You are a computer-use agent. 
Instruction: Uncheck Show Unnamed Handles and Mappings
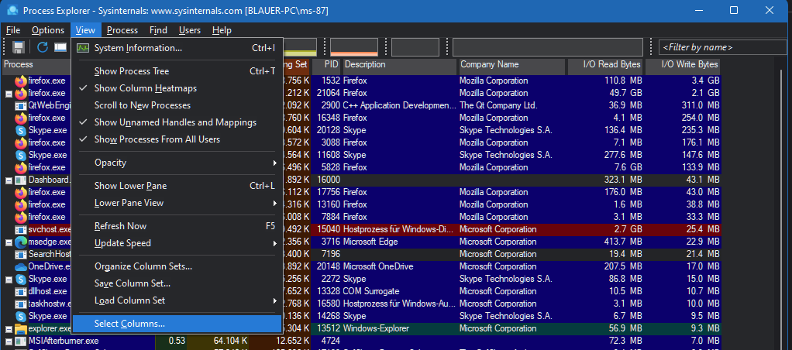pyautogui.click(x=177, y=122)
